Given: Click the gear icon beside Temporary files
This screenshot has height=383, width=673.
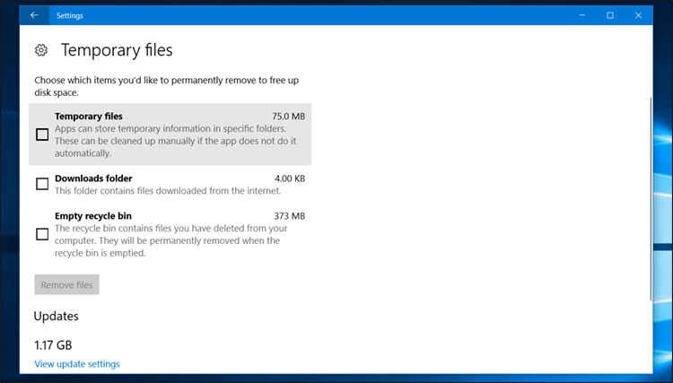Looking at the screenshot, I should (x=41, y=50).
